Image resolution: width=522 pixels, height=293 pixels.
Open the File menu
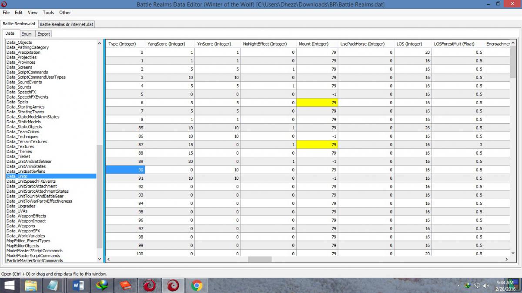6,13
